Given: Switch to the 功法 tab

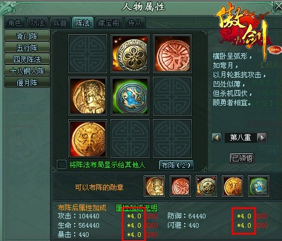Looking at the screenshot, I should click(38, 23).
